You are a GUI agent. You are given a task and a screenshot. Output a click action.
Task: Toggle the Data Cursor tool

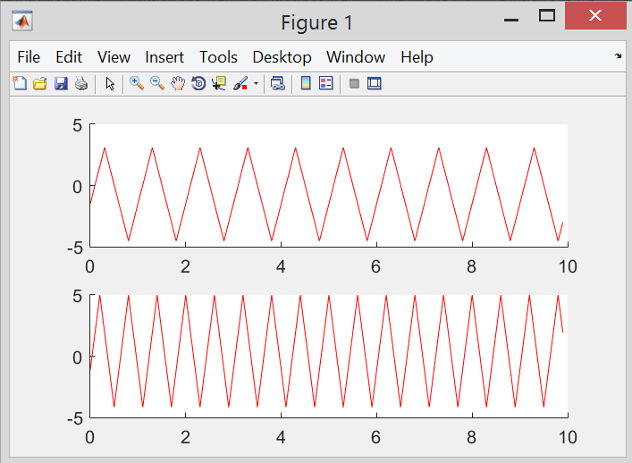(219, 83)
